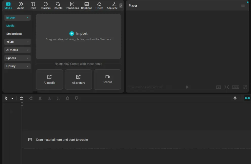
Task: Click the timeline playhead marker
Action: click(x=22, y=104)
